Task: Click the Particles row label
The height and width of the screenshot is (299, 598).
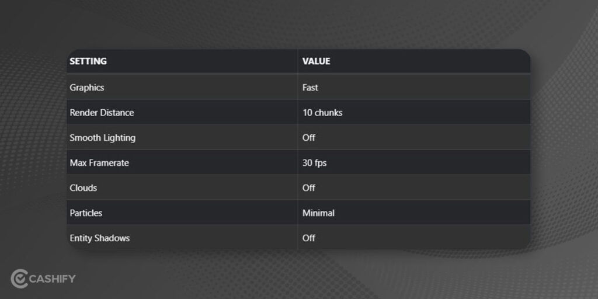Action: click(x=86, y=213)
